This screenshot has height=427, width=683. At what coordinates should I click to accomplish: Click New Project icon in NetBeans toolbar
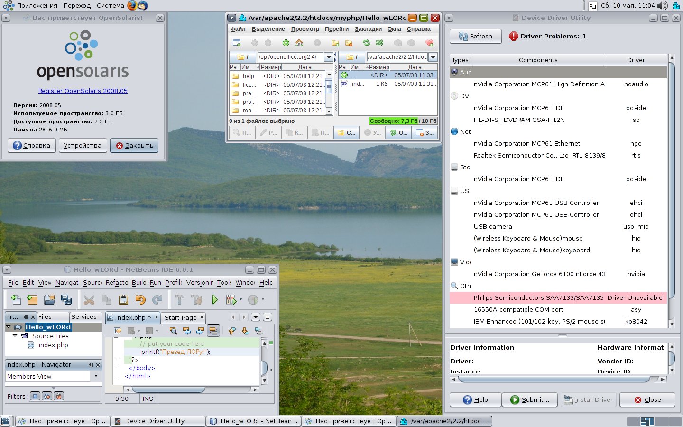coord(32,299)
